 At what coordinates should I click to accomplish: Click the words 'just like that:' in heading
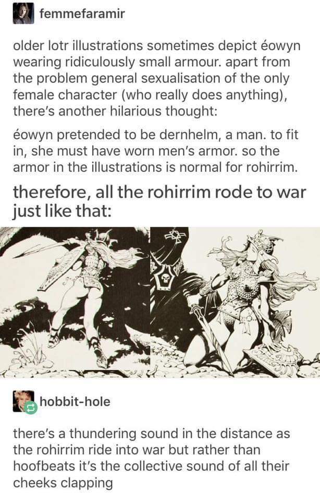62,211
